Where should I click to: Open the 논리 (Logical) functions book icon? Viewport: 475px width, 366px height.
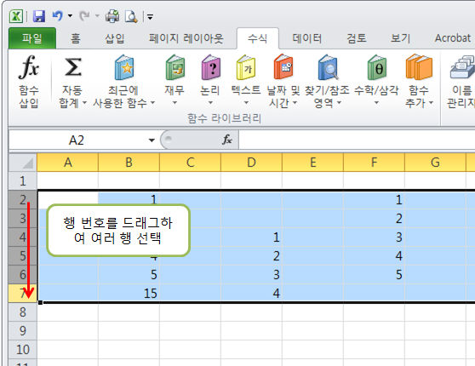210,67
